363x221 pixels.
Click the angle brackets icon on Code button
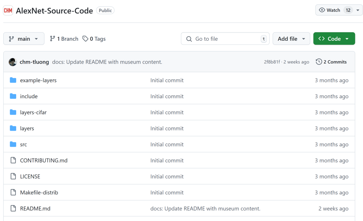pyautogui.click(x=321, y=39)
